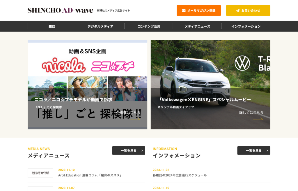298x191 pixels.
Task: Click the 2023.11.07 date in Media News
Action: pos(66,188)
